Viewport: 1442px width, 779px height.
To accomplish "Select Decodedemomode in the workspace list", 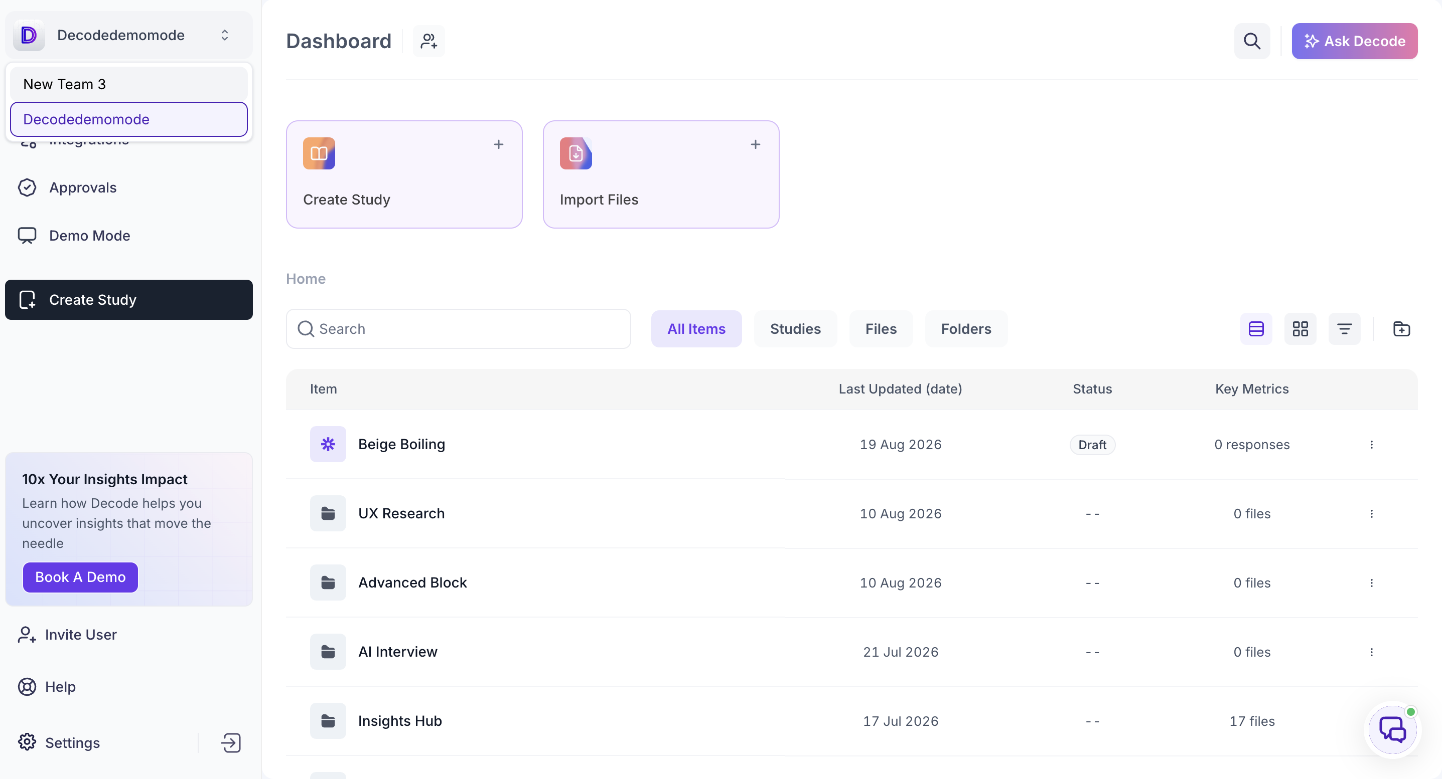I will 129,119.
